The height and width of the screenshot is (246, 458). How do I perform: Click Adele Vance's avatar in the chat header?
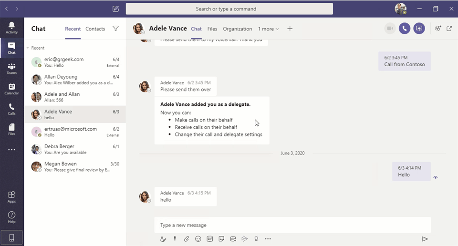138,29
